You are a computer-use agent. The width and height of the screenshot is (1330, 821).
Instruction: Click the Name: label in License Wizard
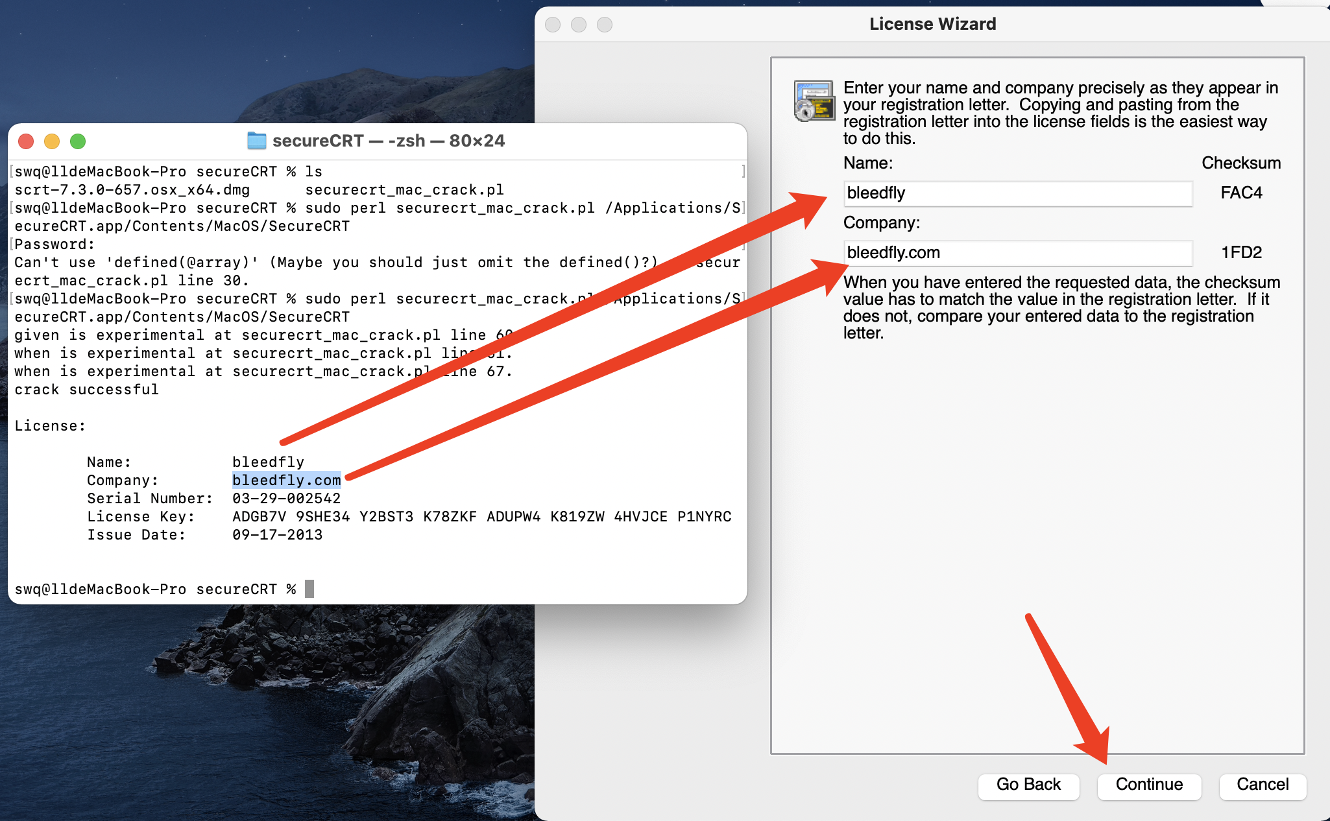[x=868, y=163]
